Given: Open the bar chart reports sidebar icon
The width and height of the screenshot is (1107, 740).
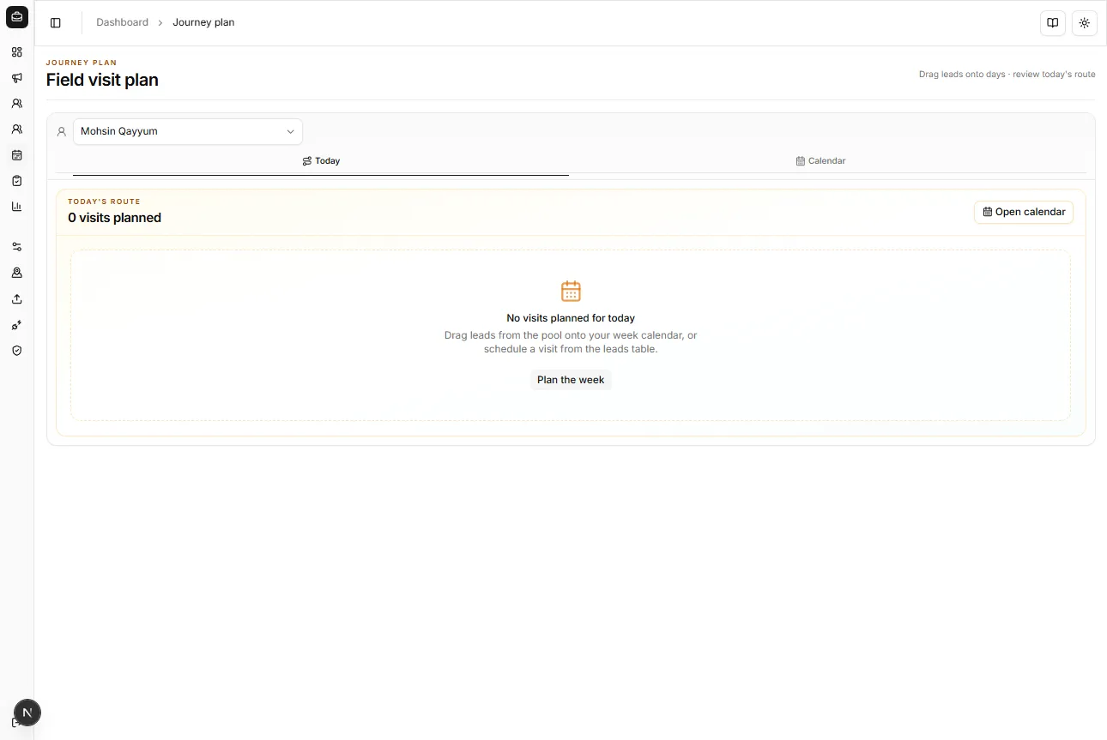Looking at the screenshot, I should pos(16,207).
